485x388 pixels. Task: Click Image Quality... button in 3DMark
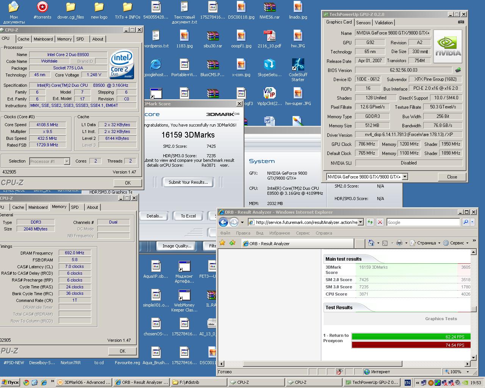pyautogui.click(x=177, y=246)
